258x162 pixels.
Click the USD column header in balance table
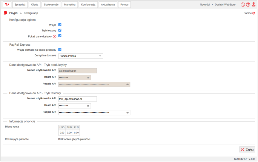pyautogui.click(x=62, y=127)
